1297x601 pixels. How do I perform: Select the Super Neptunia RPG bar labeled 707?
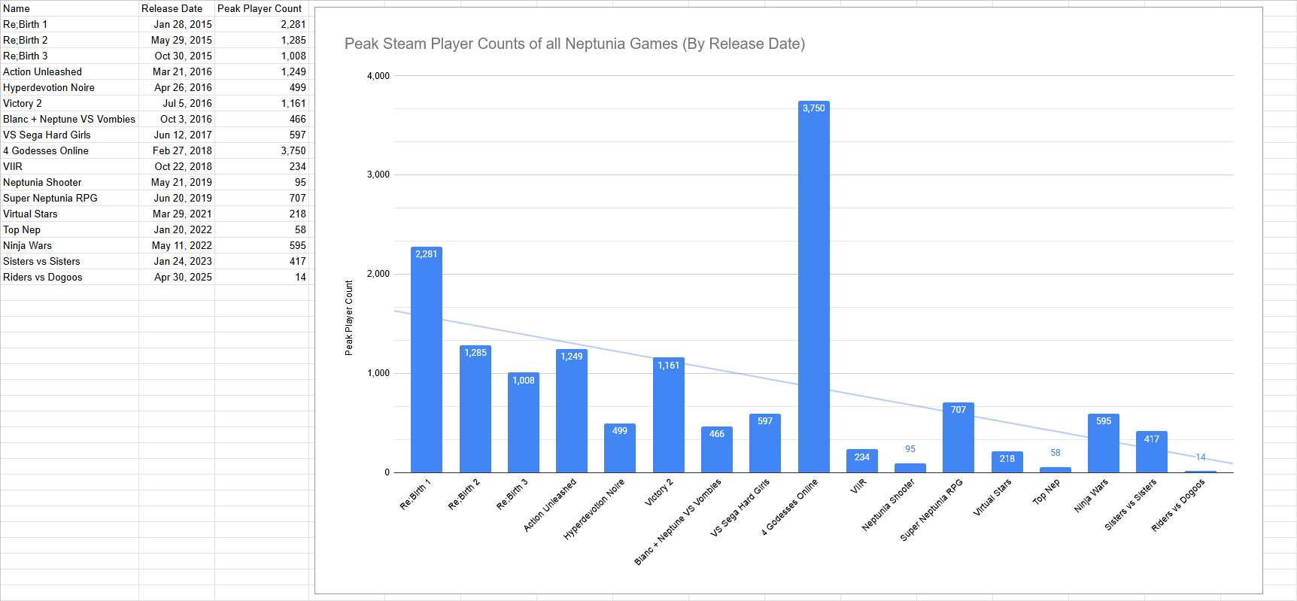[958, 437]
